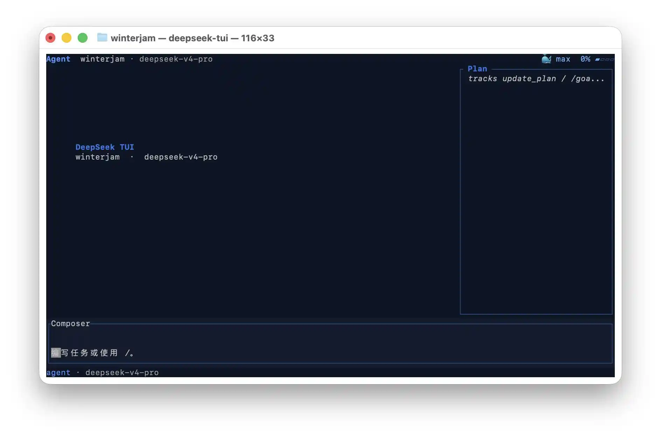The height and width of the screenshot is (436, 661).
Task: Click the Agent mode label in header
Action: [x=58, y=59]
